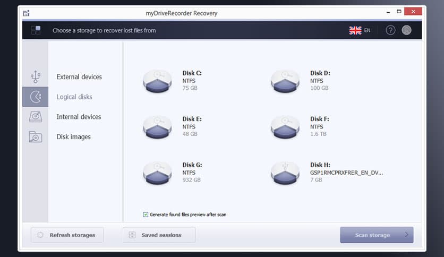Switch to Disk images tab
This screenshot has height=257, width=444.
[x=74, y=136]
